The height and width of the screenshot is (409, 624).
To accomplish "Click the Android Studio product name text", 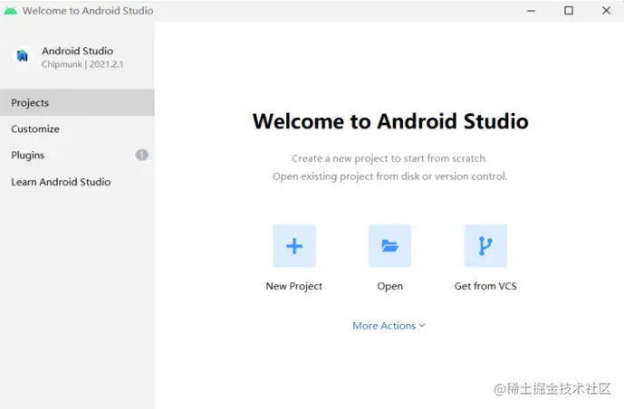I will pyautogui.click(x=78, y=51).
